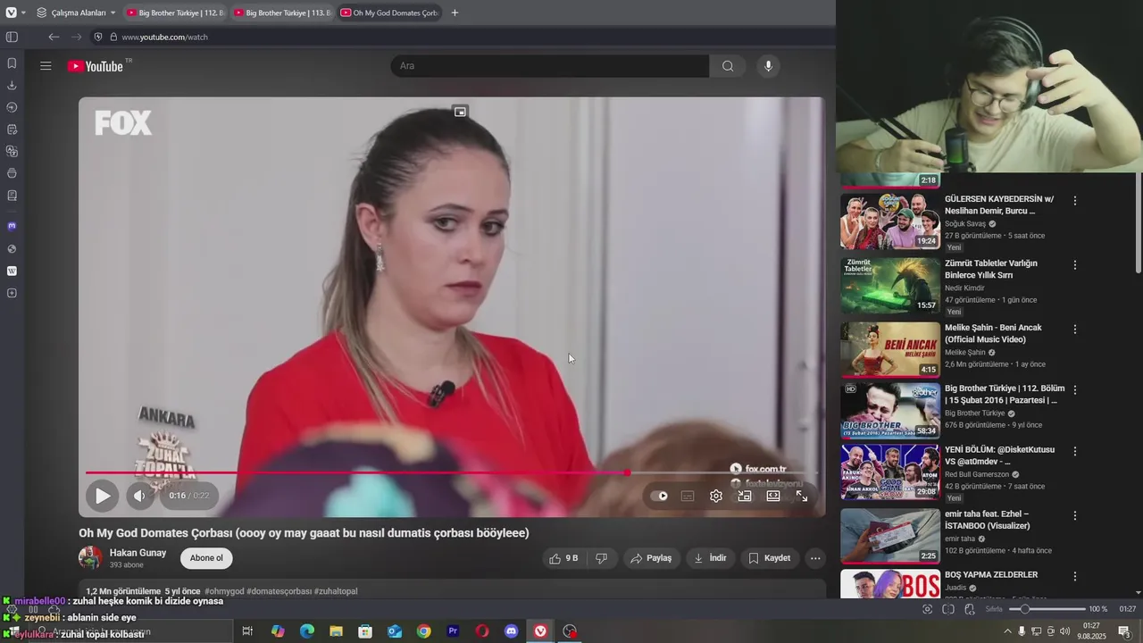Save the video with Kaydet button
Screen dimensions: 1143x643
click(770, 558)
